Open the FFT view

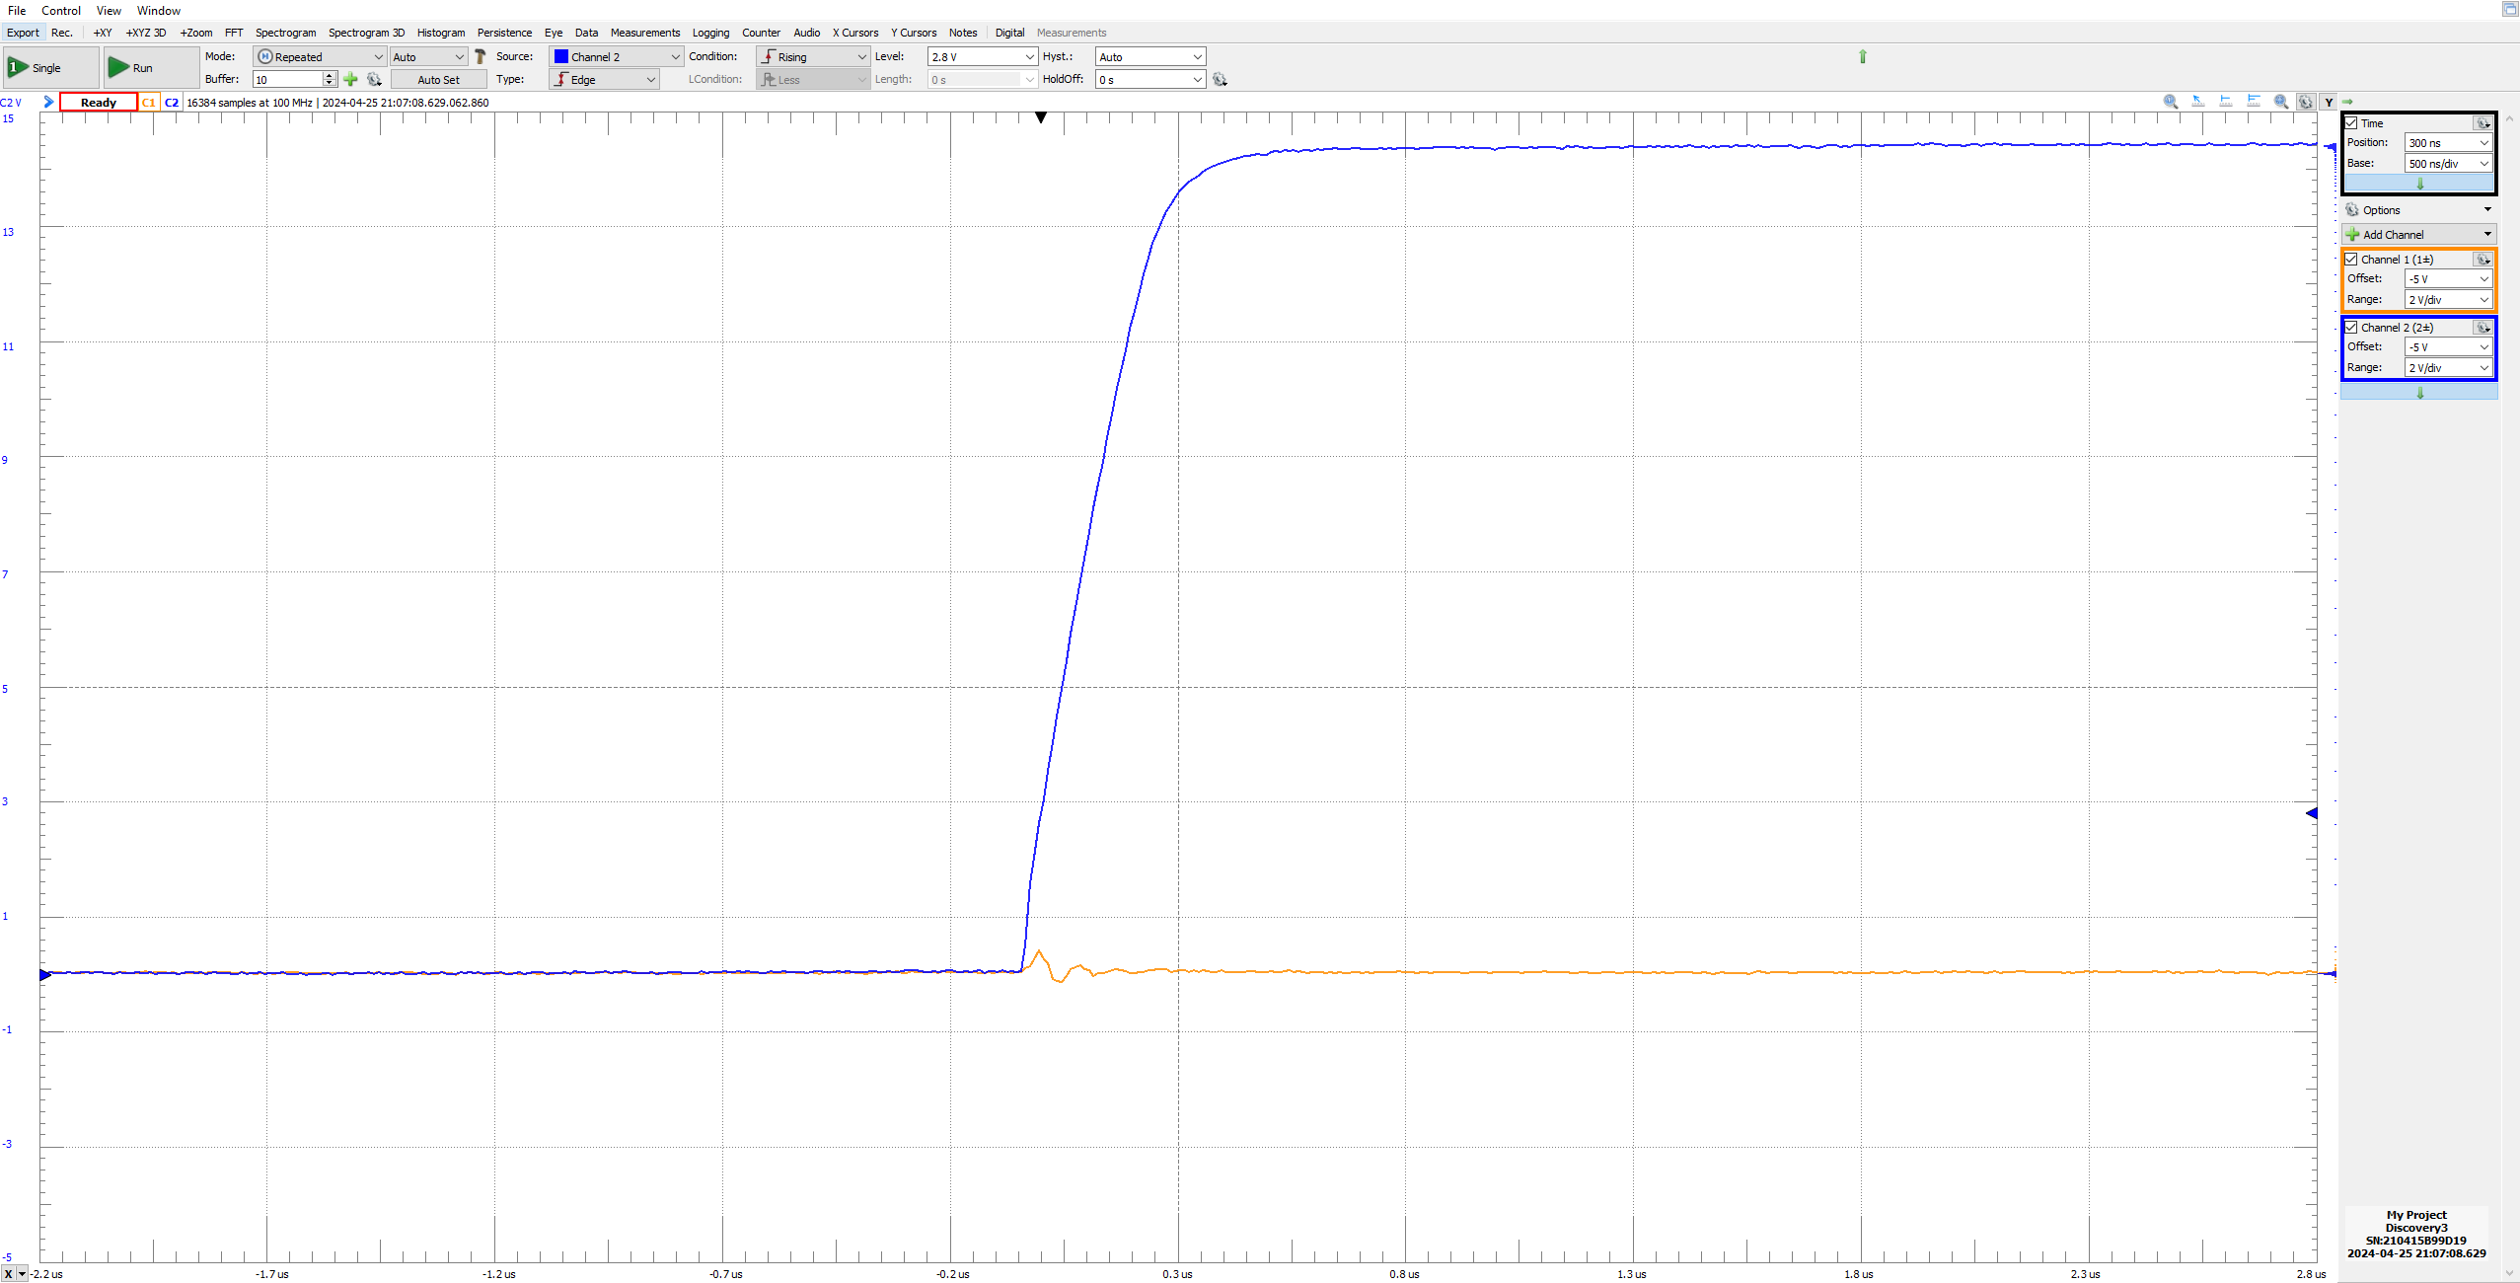(234, 33)
